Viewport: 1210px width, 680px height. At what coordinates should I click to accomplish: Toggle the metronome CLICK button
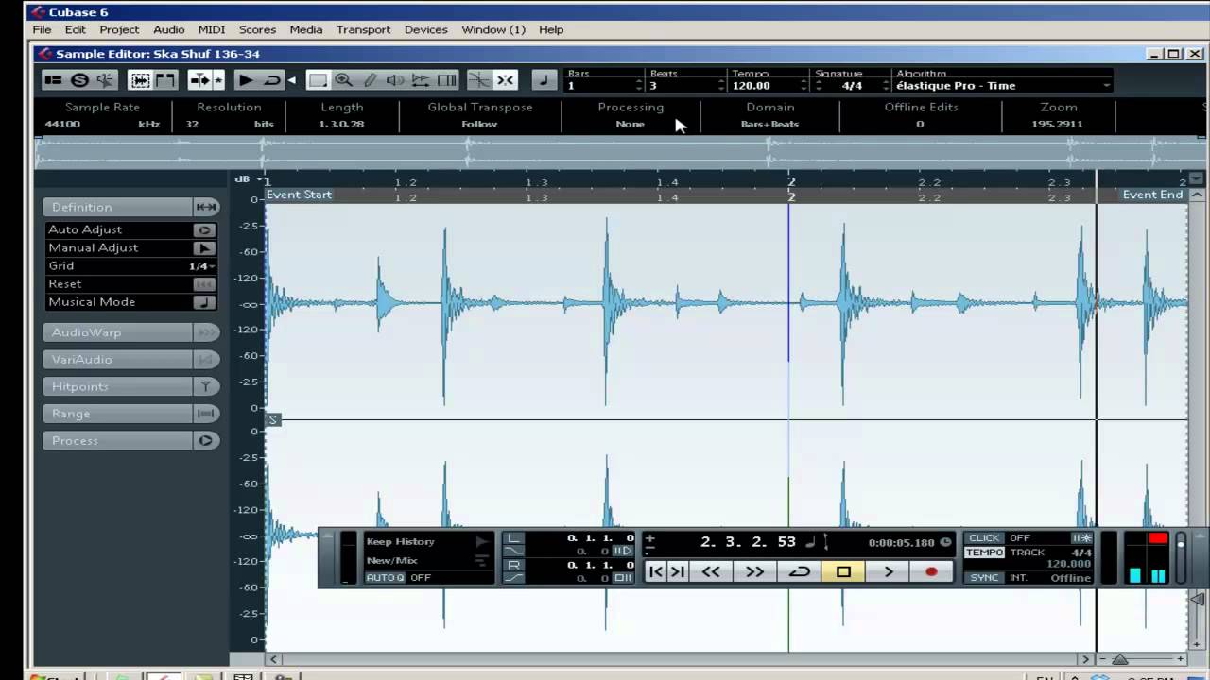pos(984,538)
